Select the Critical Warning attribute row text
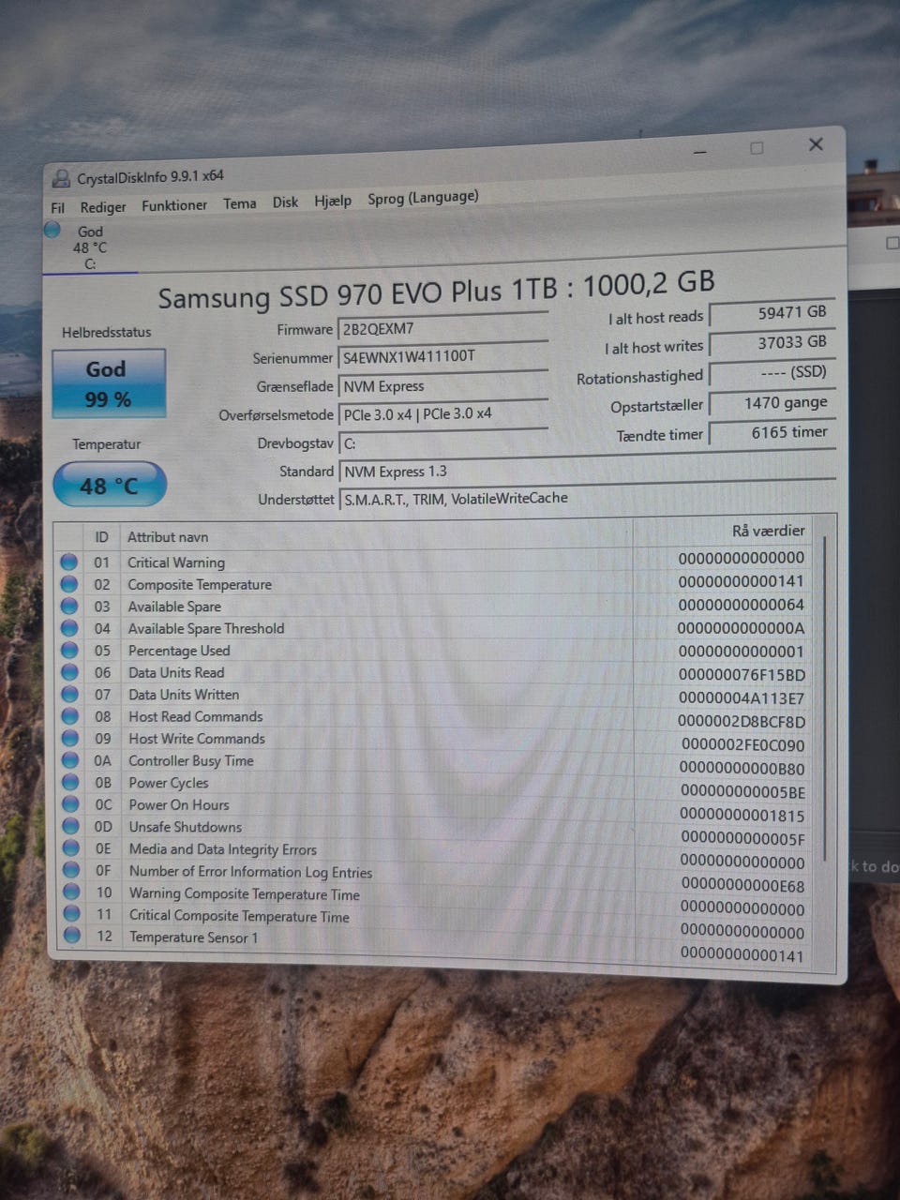This screenshot has width=900, height=1200. click(x=176, y=562)
